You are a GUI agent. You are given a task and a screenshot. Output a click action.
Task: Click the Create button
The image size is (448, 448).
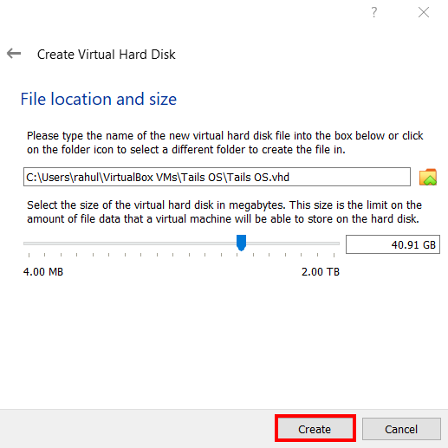pyautogui.click(x=315, y=429)
